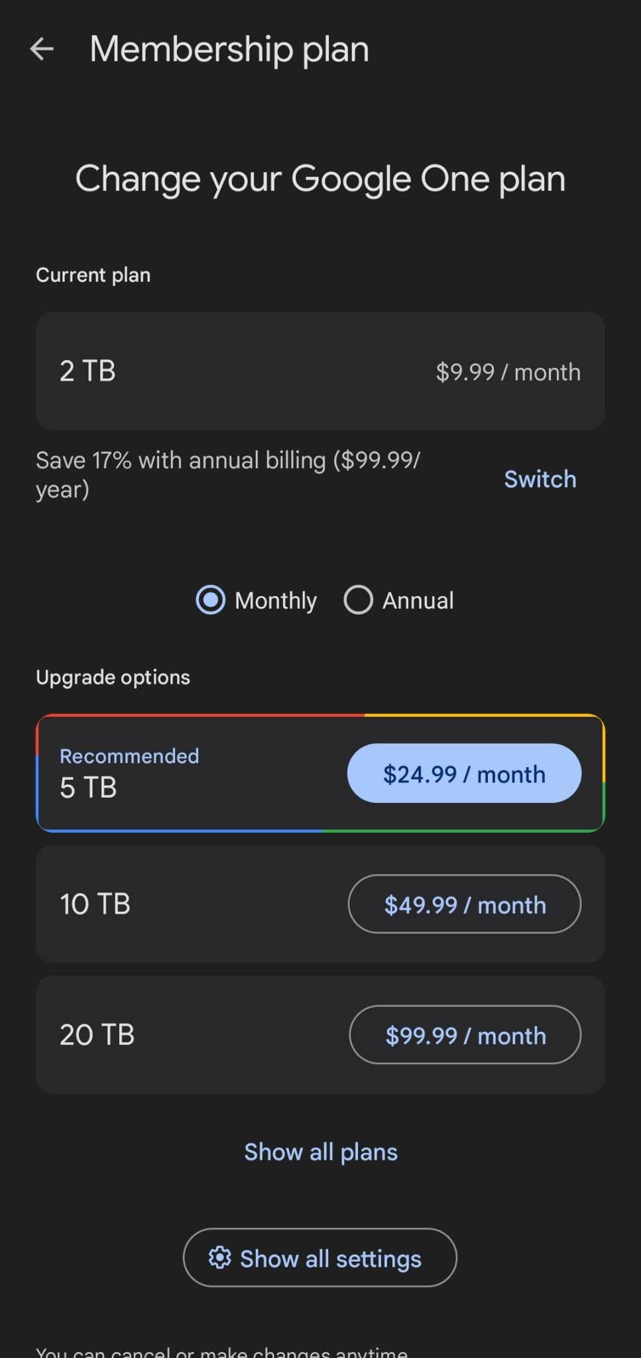This screenshot has width=641, height=1358.
Task: Open the Show all plans link
Action: click(321, 1152)
